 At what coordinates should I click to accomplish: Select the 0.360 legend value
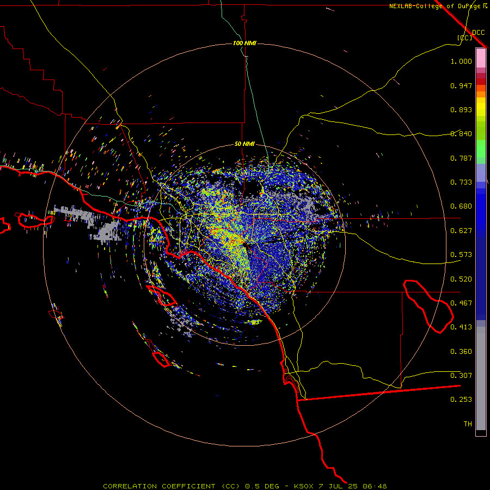coord(461,352)
